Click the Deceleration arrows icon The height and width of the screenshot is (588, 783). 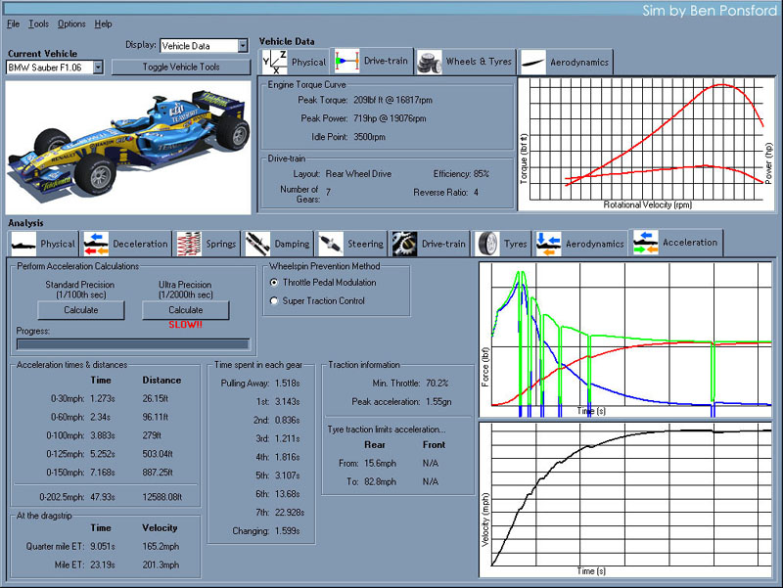(96, 244)
